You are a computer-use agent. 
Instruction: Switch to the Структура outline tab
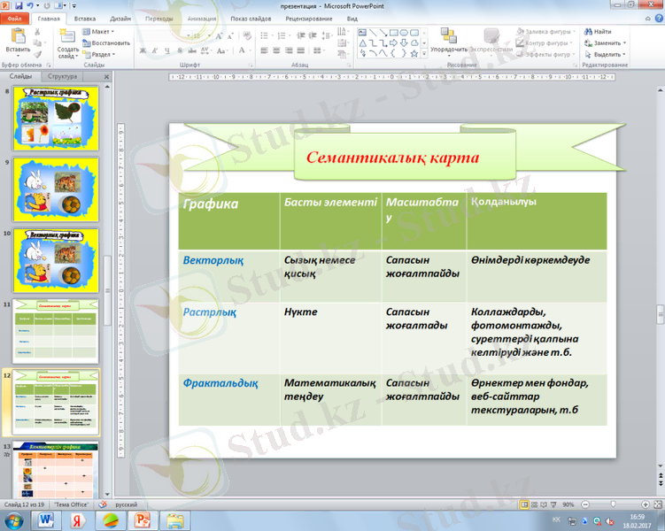click(62, 77)
